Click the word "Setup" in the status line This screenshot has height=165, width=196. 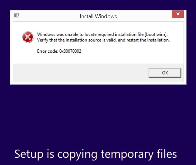[29, 154]
